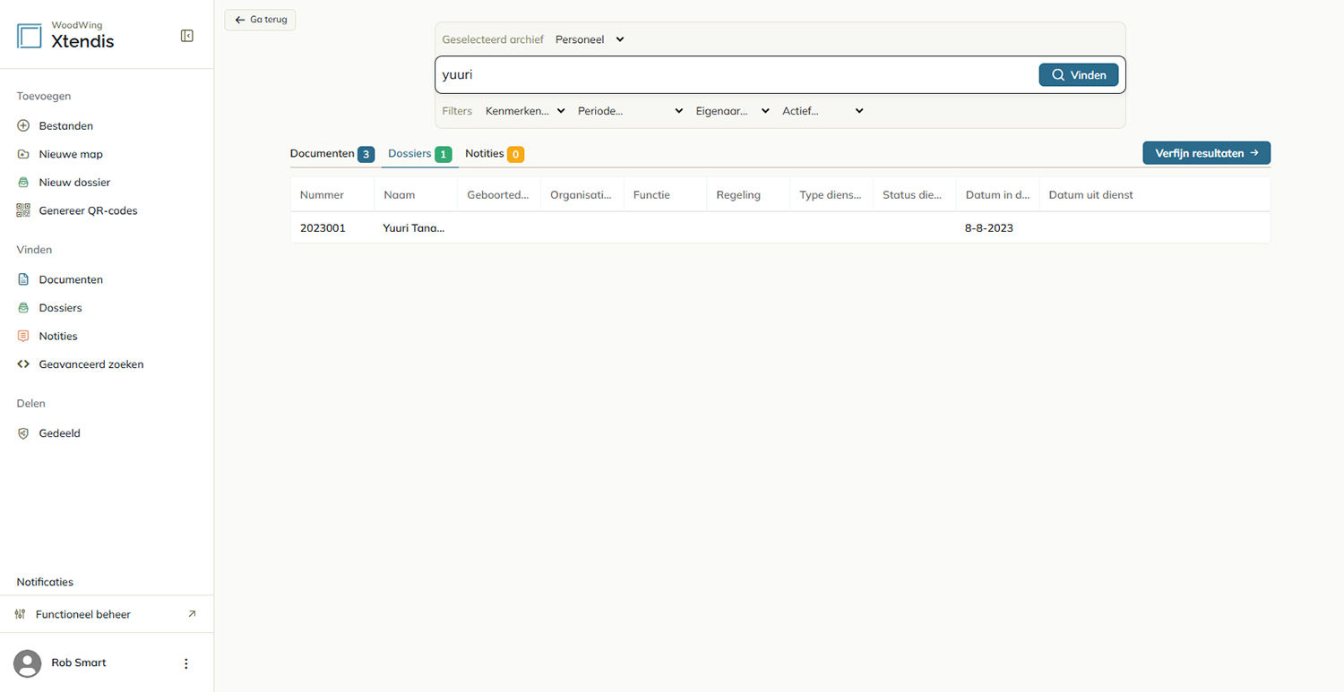Open Genereer QR-codes label
1344x692 pixels.
pos(88,211)
